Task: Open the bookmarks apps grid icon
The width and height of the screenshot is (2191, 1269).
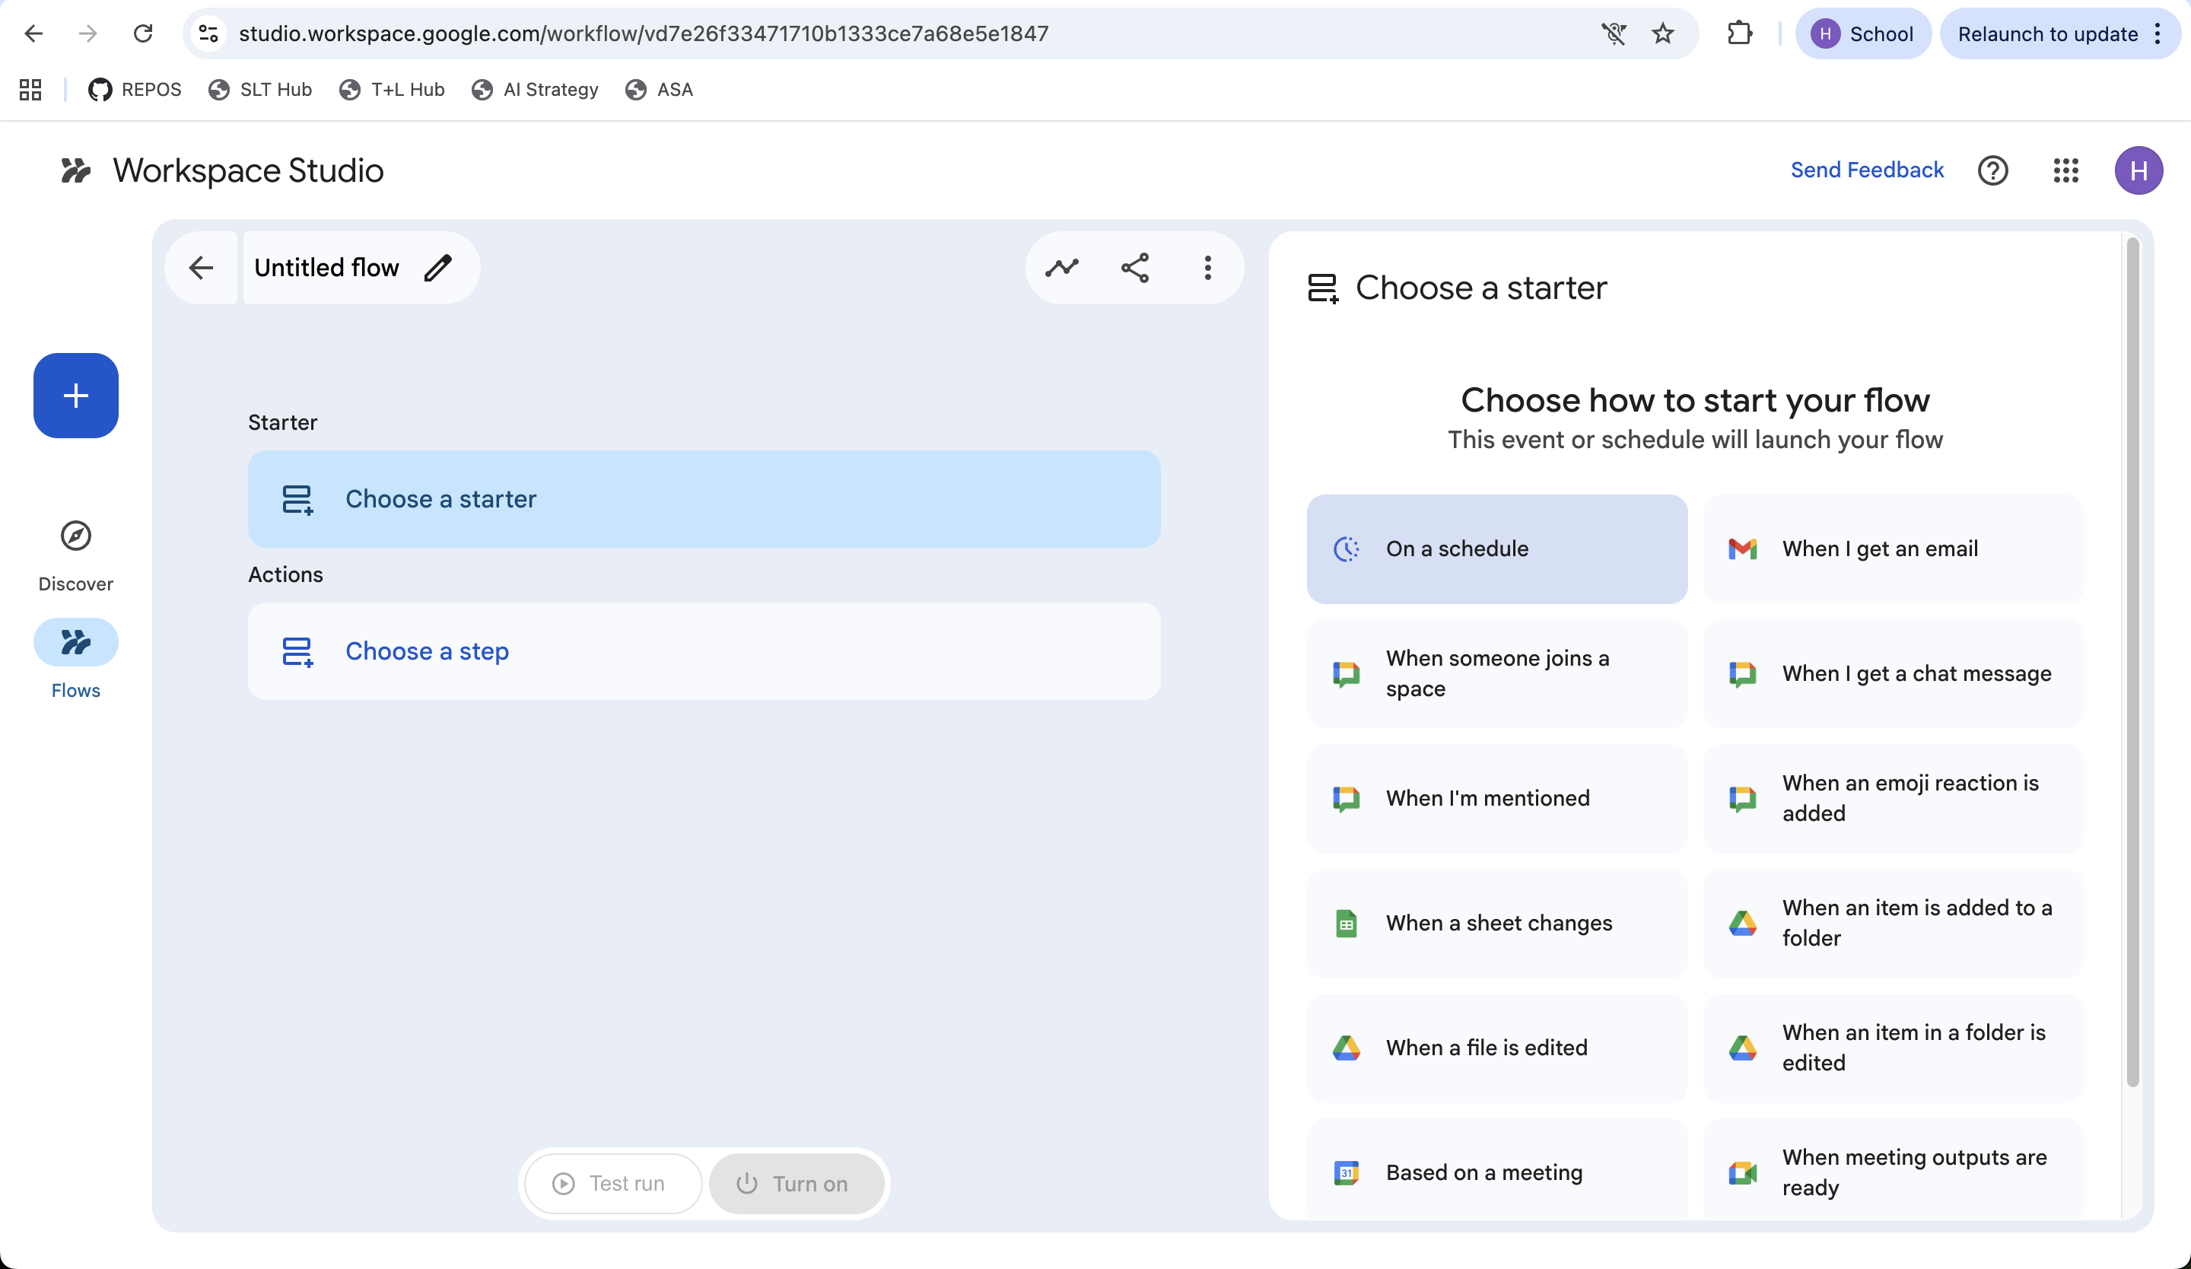Action: coord(30,90)
